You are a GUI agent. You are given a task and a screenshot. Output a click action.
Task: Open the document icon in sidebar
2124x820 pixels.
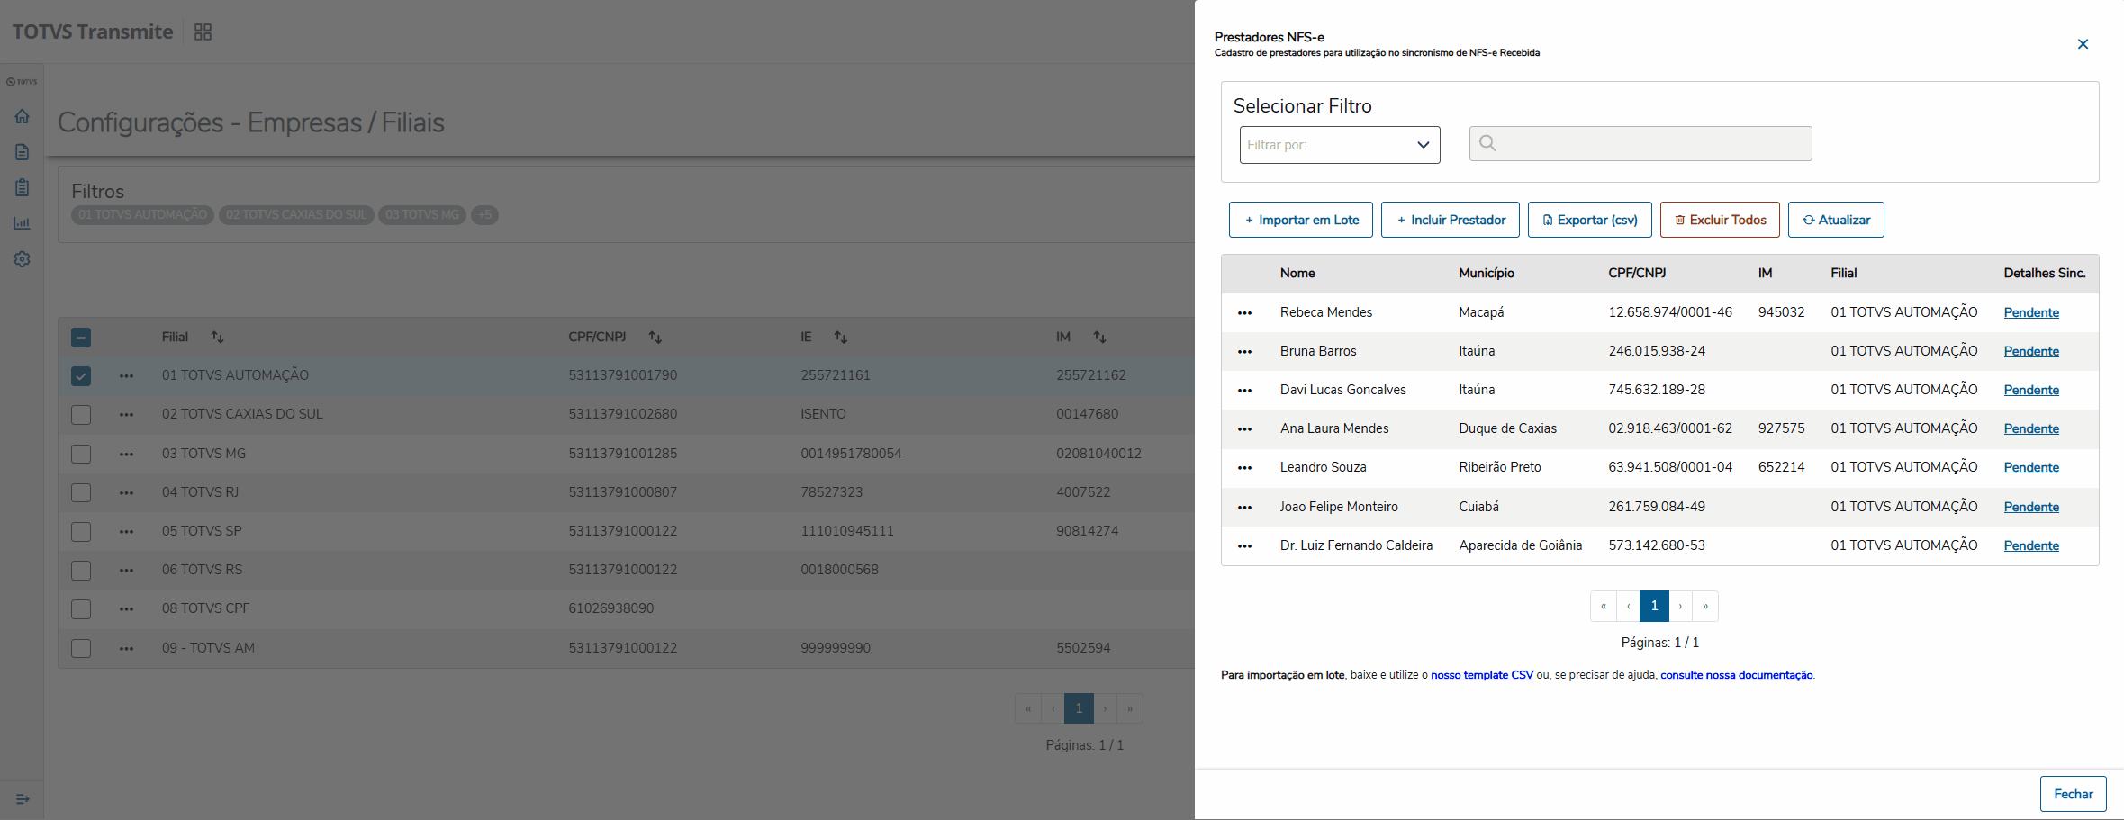click(x=23, y=152)
